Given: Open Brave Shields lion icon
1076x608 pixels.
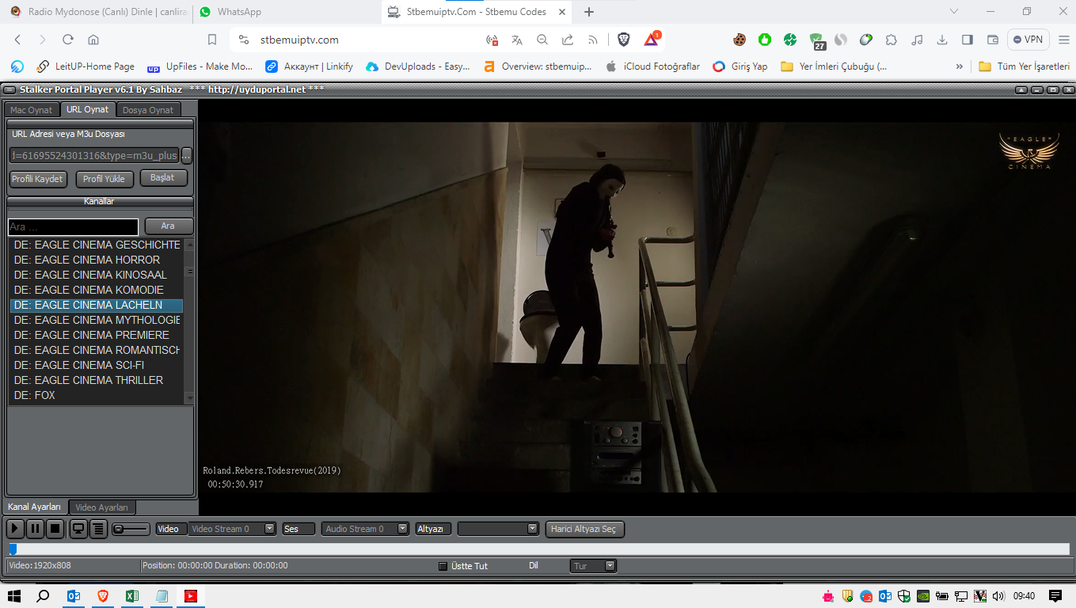Looking at the screenshot, I should [624, 40].
